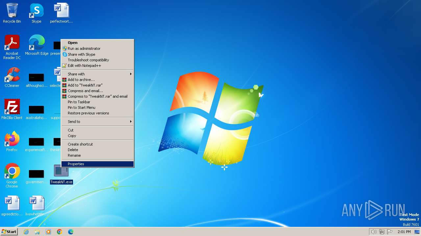This screenshot has width=421, height=236.
Task: Click the 2:01 PM taskbar clock
Action: [x=404, y=232]
